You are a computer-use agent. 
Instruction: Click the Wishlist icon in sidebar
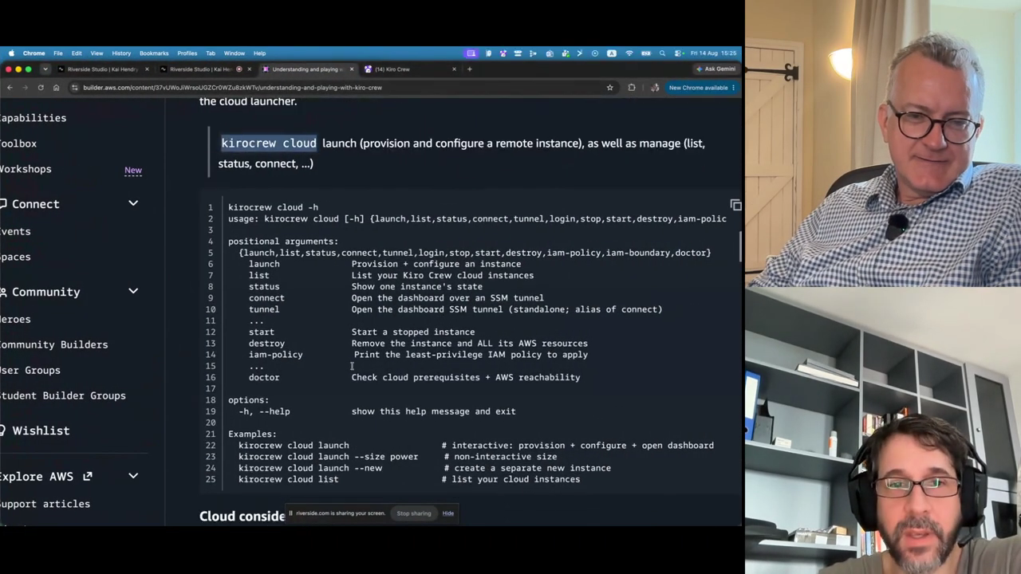2,431
